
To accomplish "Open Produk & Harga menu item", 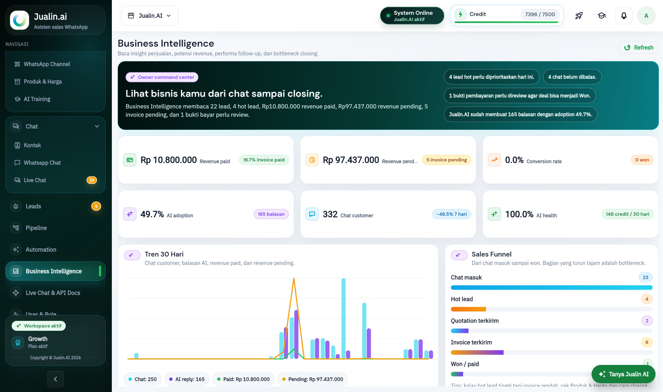I will (x=55, y=82).
